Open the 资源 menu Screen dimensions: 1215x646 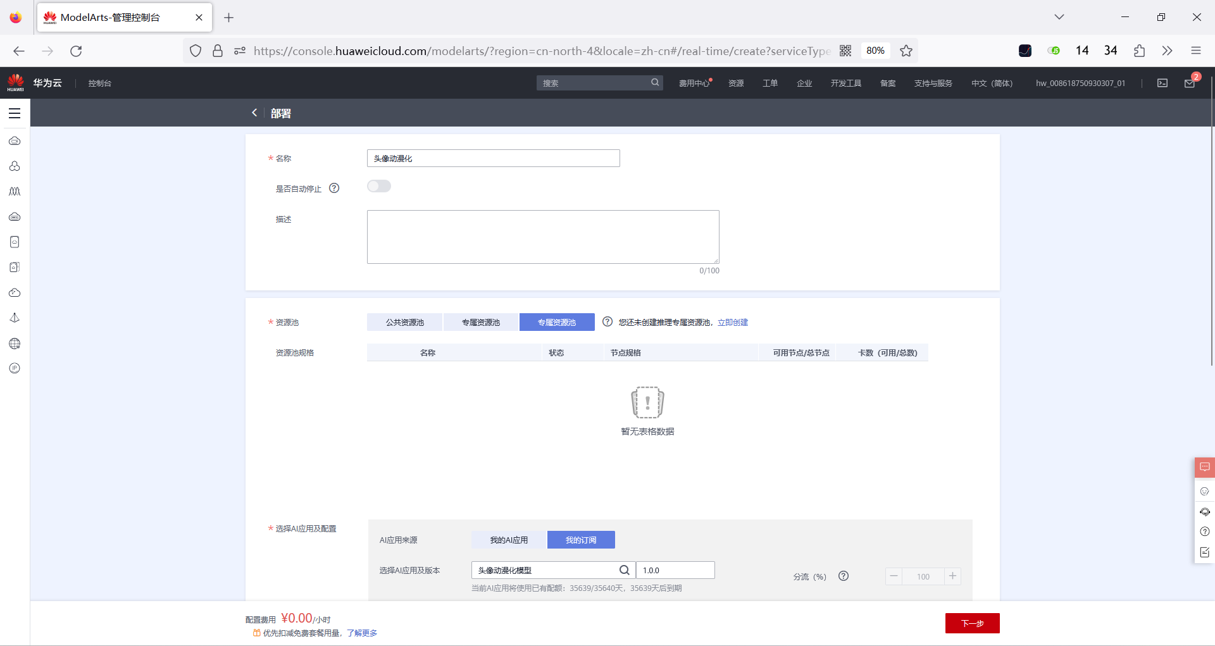coord(736,83)
